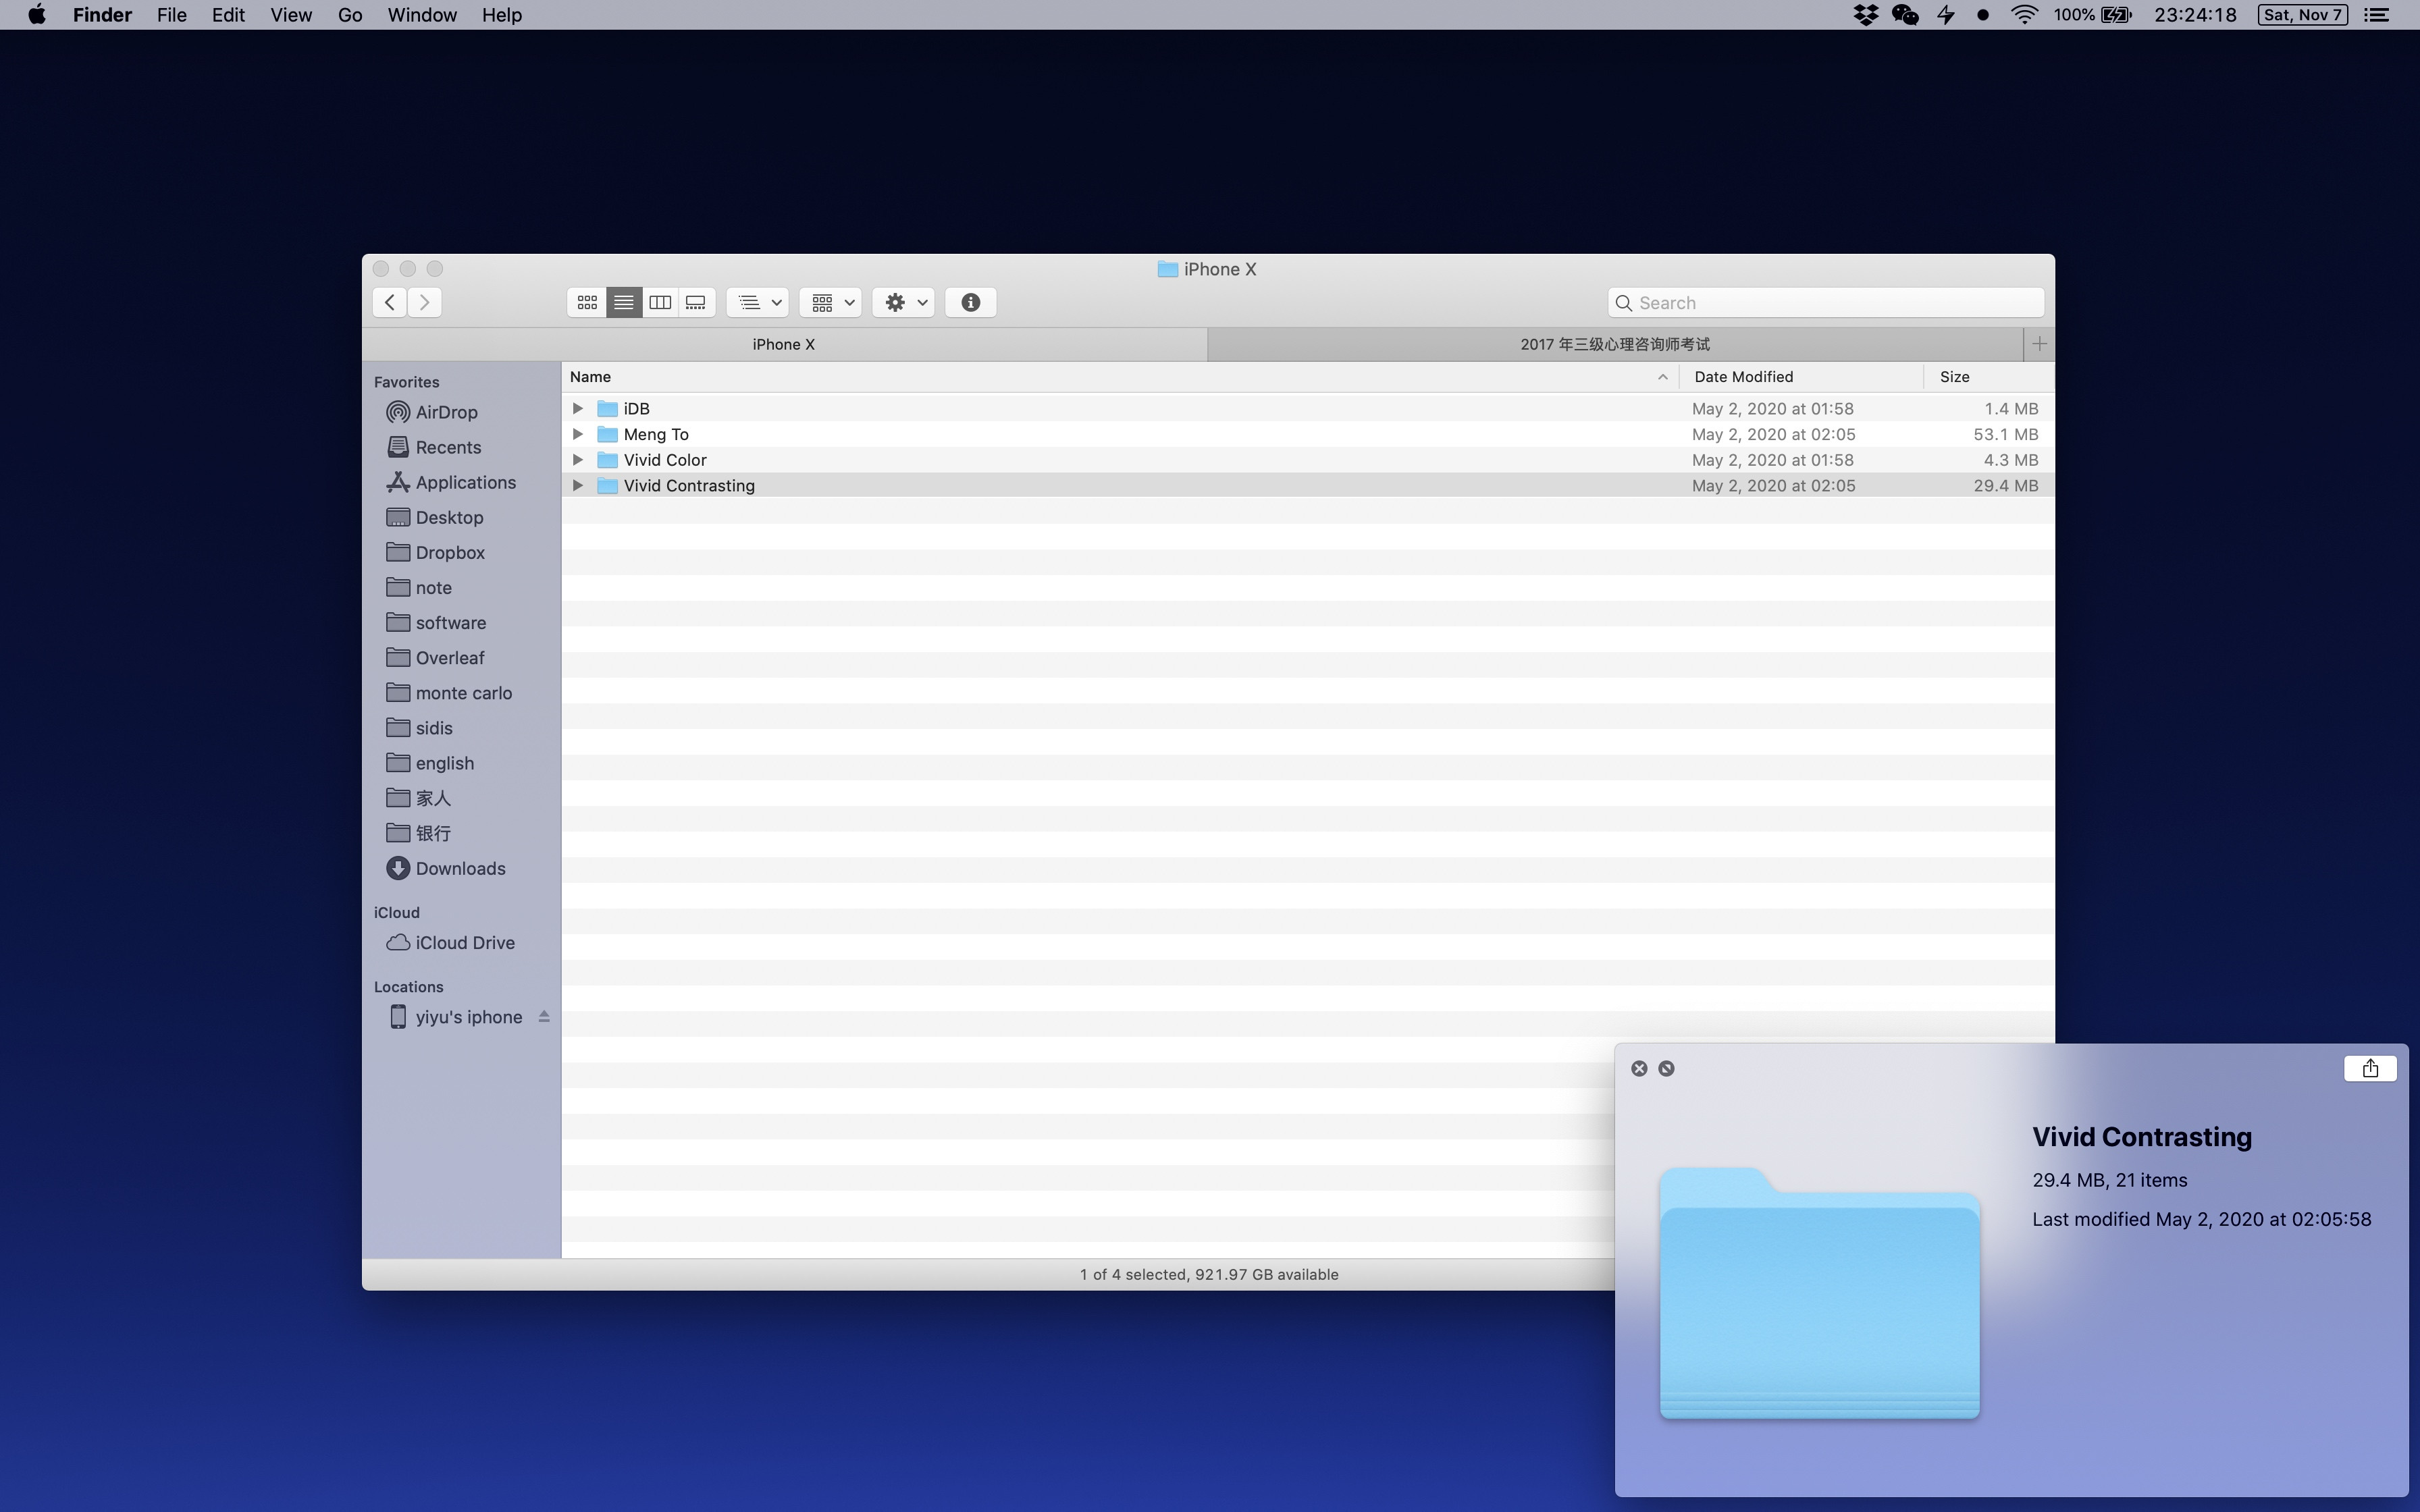Open iCloud Drive in the sidebar
Image resolution: width=2420 pixels, height=1512 pixels.
pyautogui.click(x=451, y=942)
